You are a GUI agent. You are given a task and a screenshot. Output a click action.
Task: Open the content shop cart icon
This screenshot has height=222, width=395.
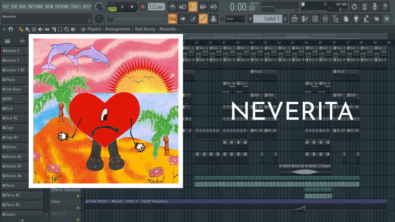(387, 19)
